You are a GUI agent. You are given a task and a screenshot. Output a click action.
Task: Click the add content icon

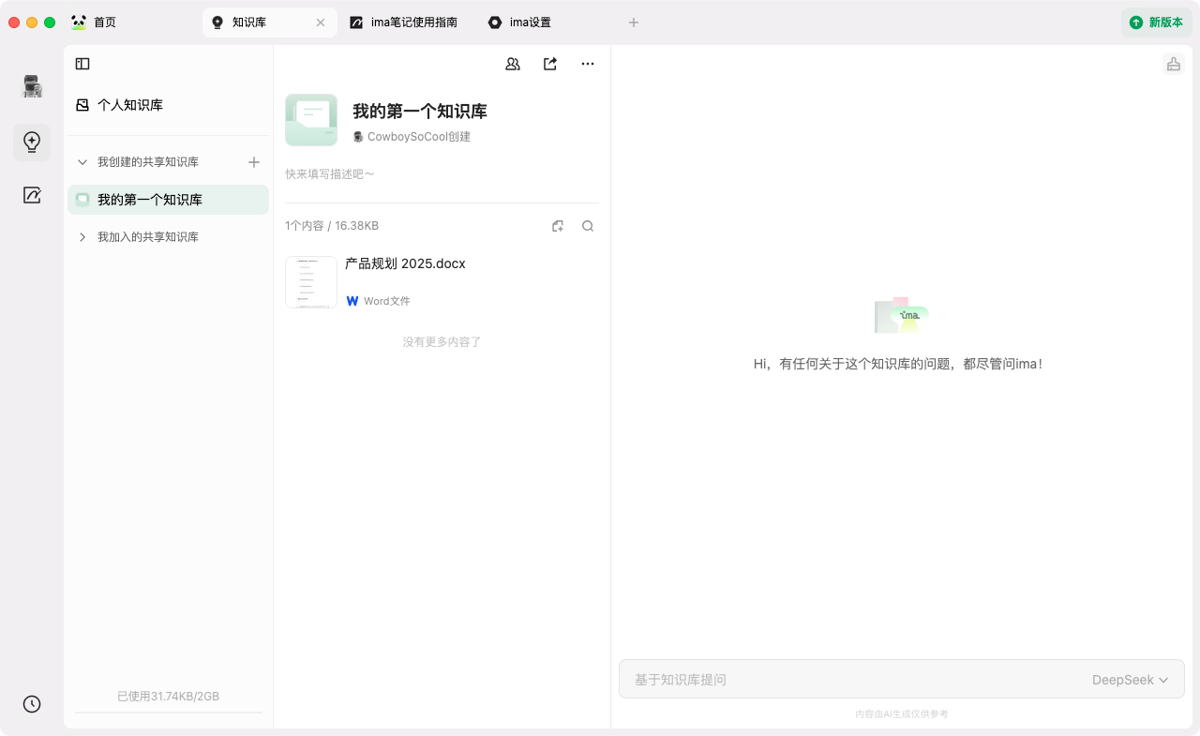[558, 226]
